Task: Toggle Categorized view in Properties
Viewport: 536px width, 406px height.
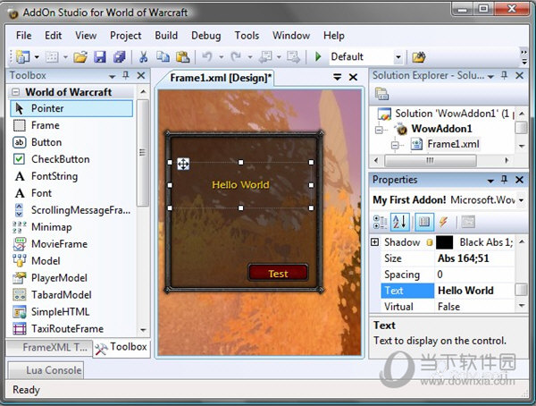Action: click(x=380, y=222)
